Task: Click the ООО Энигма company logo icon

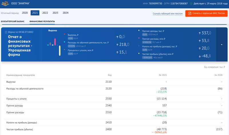Action: pyautogui.click(x=5, y=3)
